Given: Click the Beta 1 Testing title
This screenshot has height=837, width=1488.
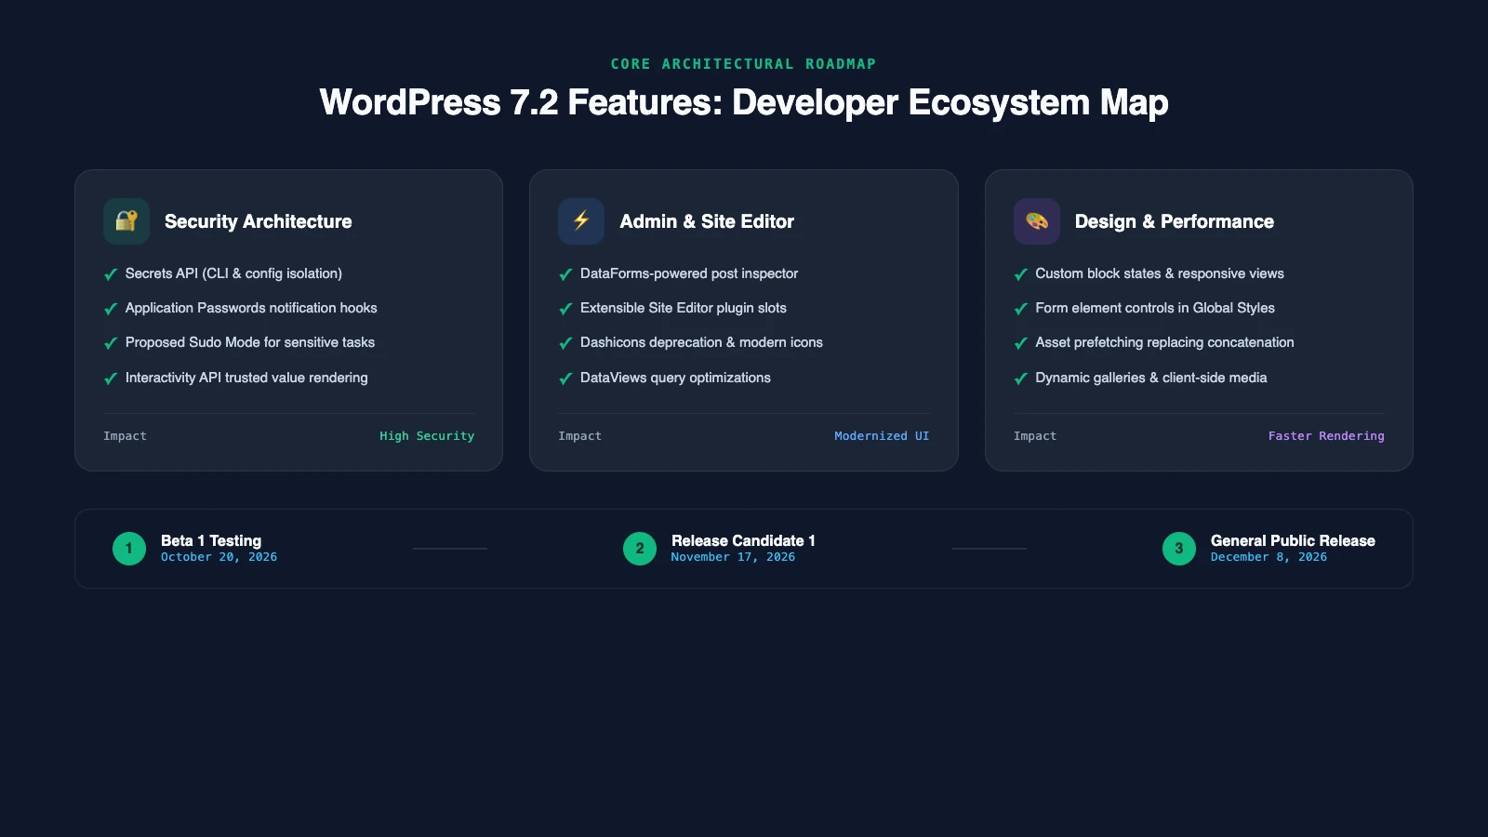Looking at the screenshot, I should coord(211,540).
